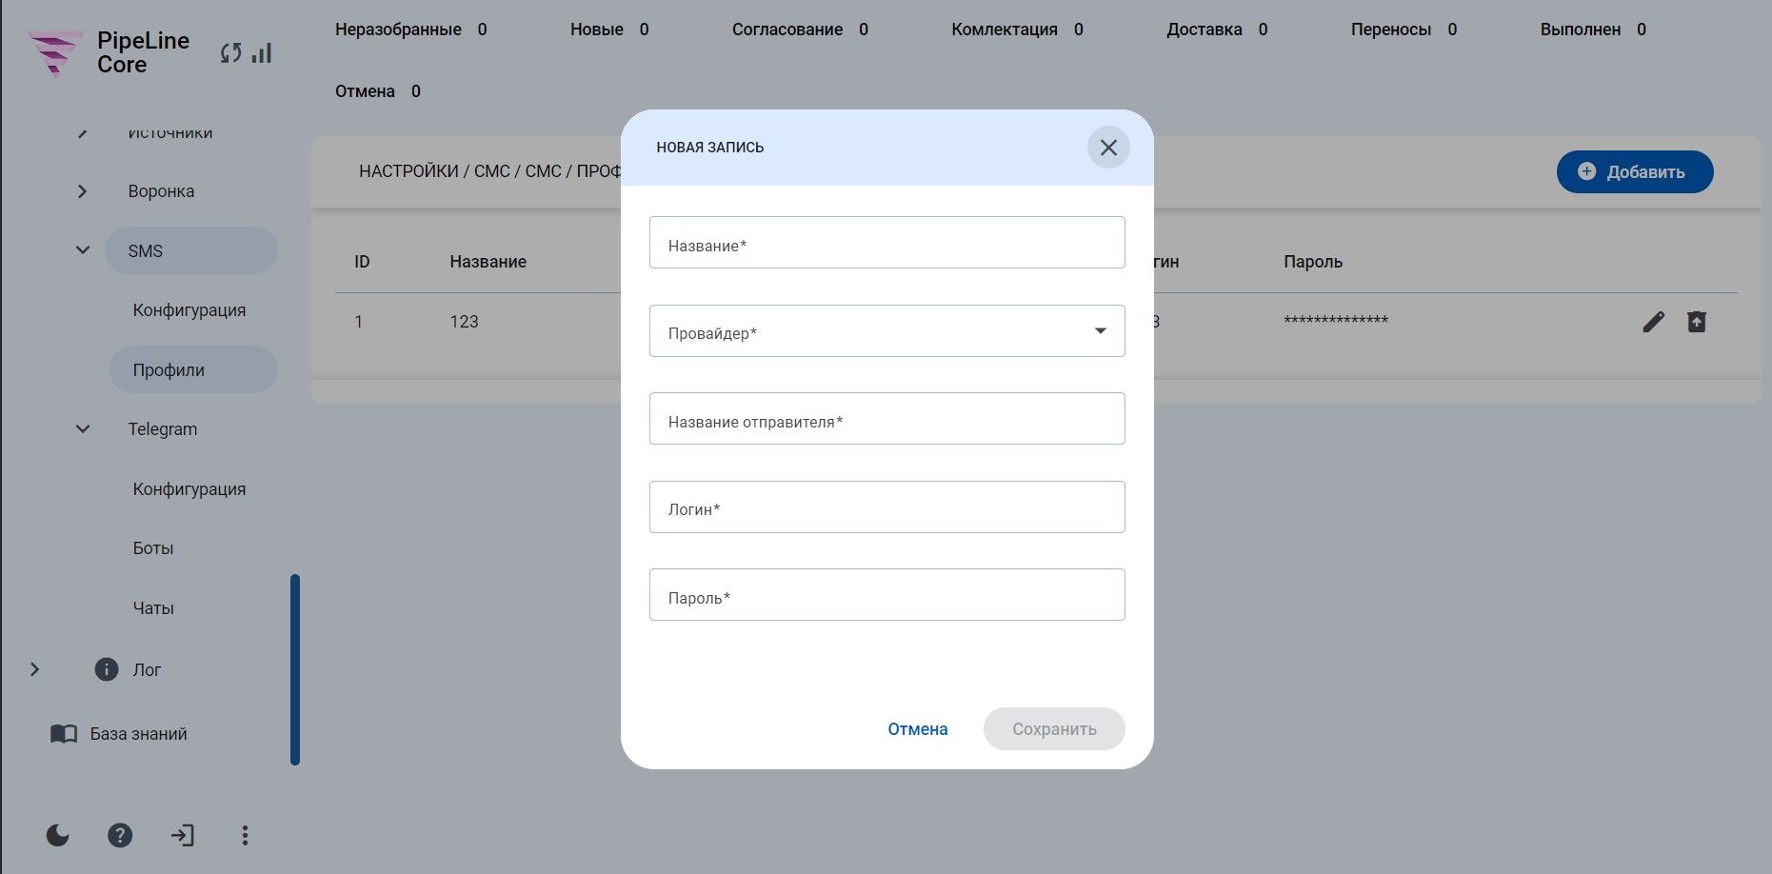Collapse the Telegram section chevron
Image resolution: width=1772 pixels, height=874 pixels.
point(83,429)
